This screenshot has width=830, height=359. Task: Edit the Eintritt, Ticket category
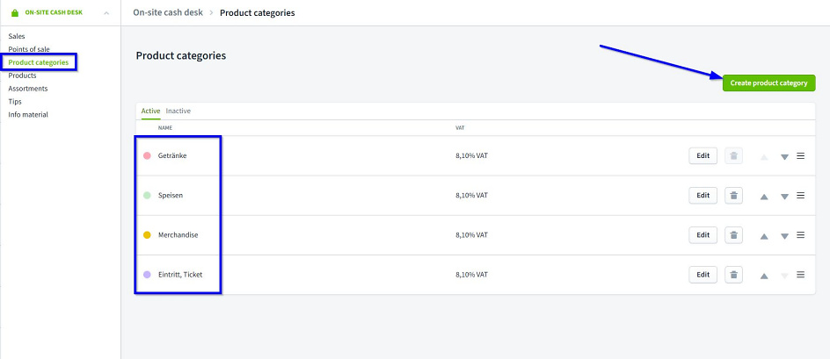coord(703,275)
